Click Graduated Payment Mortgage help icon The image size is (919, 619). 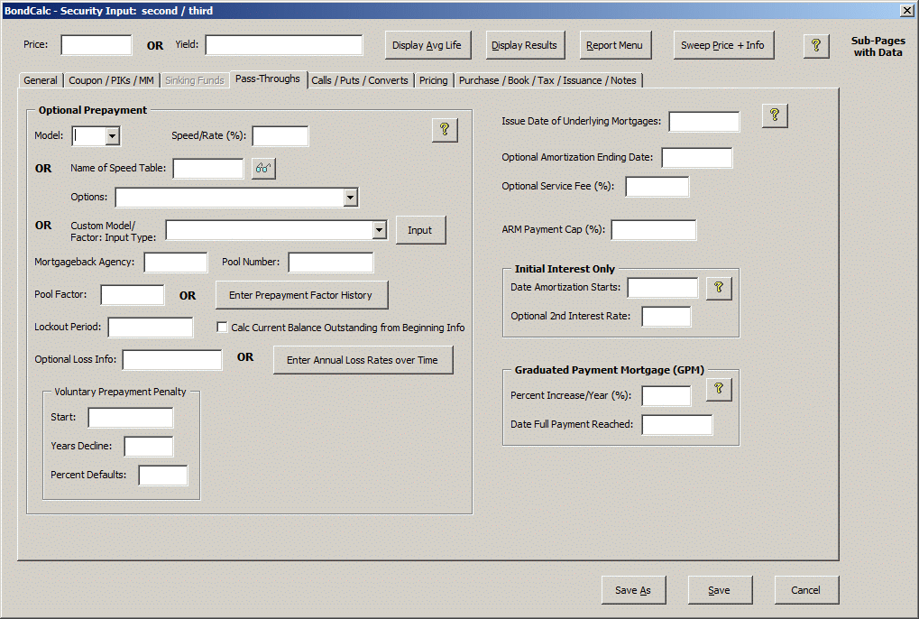[719, 389]
